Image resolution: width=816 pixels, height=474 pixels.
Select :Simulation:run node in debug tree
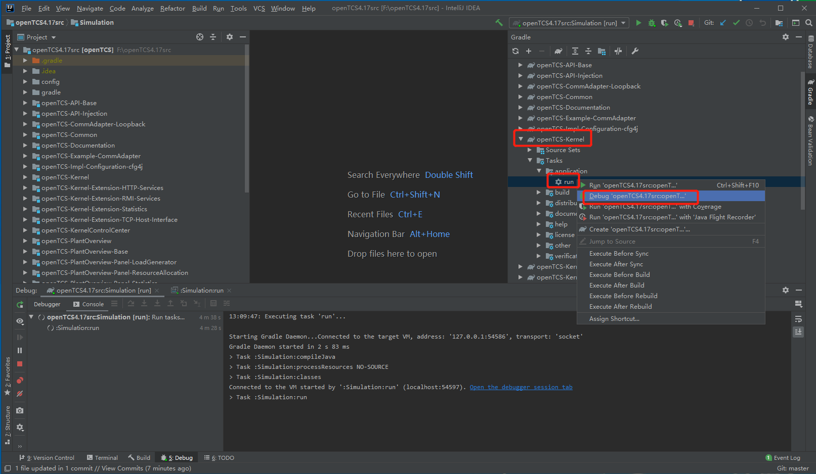pos(77,328)
